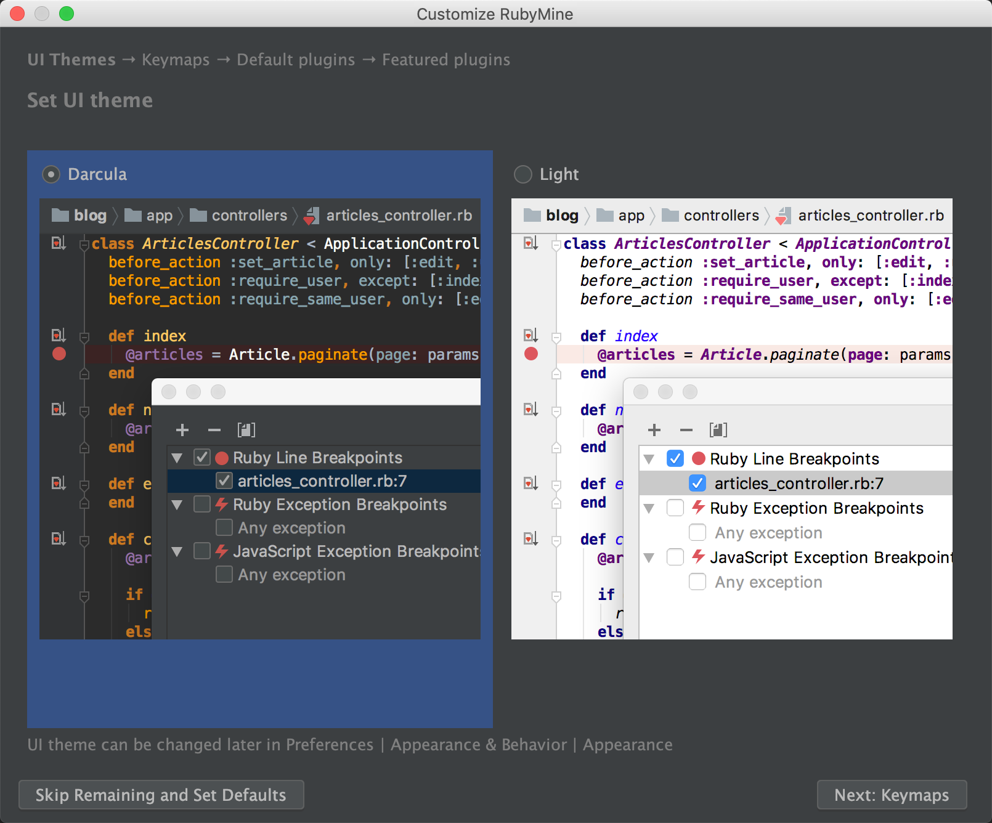Click gutter marker beside class ArticlesController, Light
This screenshot has height=823, width=992.
pyautogui.click(x=531, y=243)
